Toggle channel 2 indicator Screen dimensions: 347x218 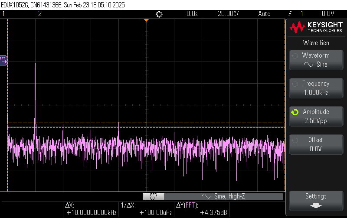point(40,14)
